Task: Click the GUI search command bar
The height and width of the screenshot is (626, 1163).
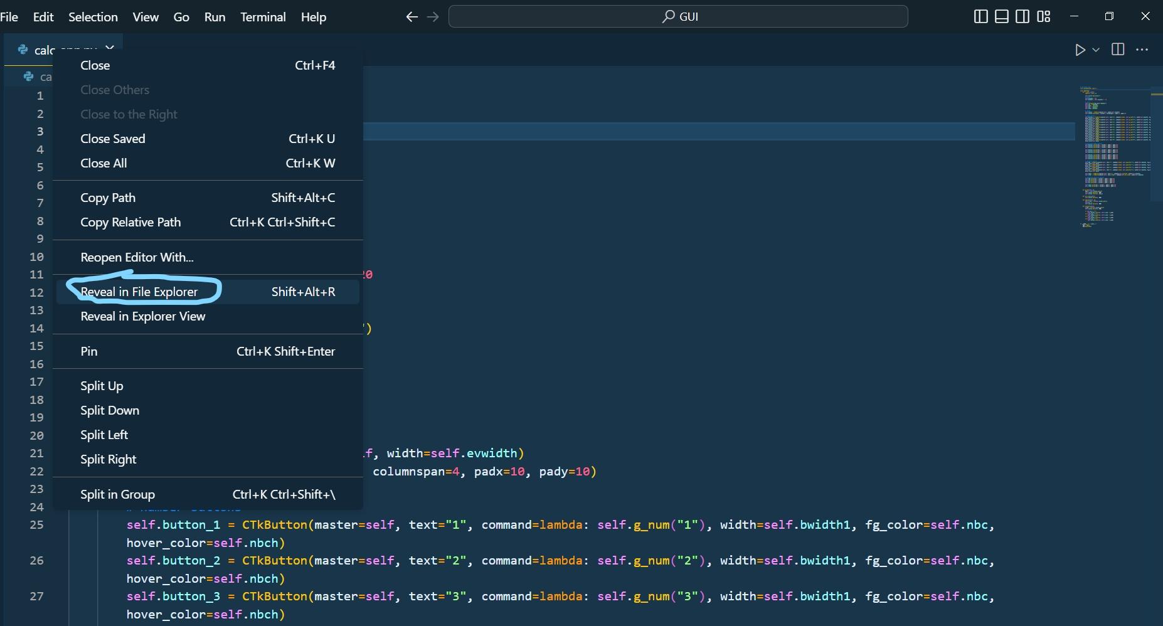Action: point(678,16)
